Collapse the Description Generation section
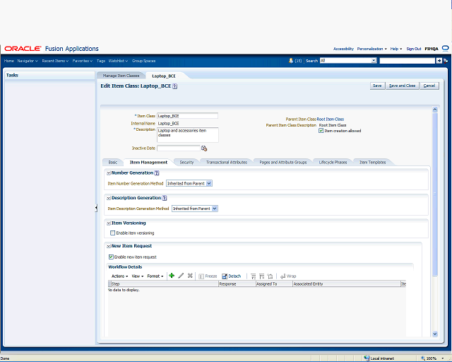This screenshot has height=362, width=452. [x=109, y=198]
